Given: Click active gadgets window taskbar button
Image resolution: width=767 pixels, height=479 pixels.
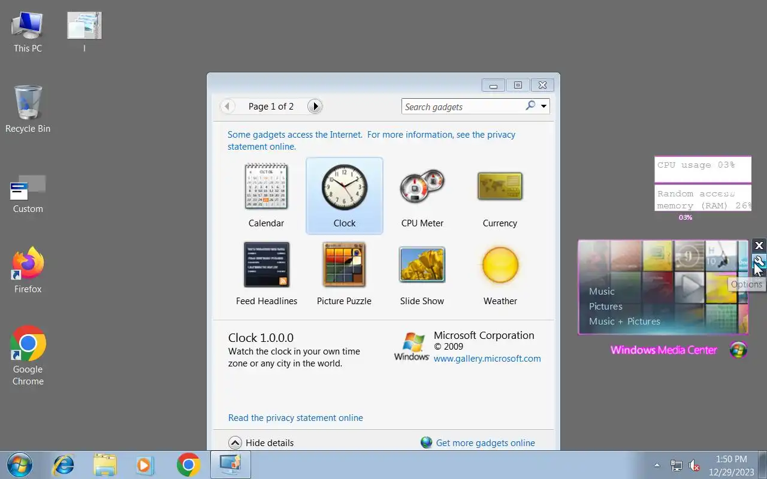Looking at the screenshot, I should (231, 465).
